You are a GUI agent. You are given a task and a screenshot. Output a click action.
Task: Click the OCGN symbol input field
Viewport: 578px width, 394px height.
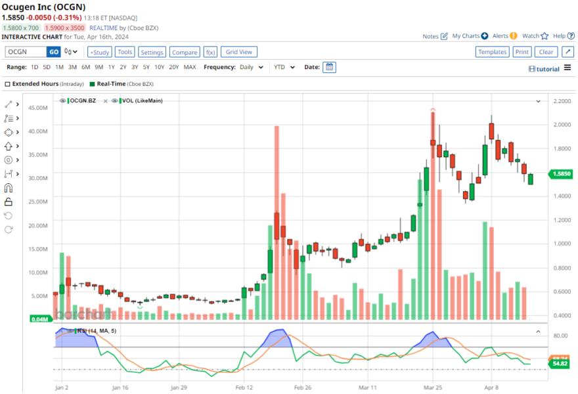coord(26,52)
